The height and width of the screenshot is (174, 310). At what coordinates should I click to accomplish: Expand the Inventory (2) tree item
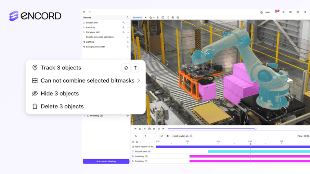[x=84, y=116]
